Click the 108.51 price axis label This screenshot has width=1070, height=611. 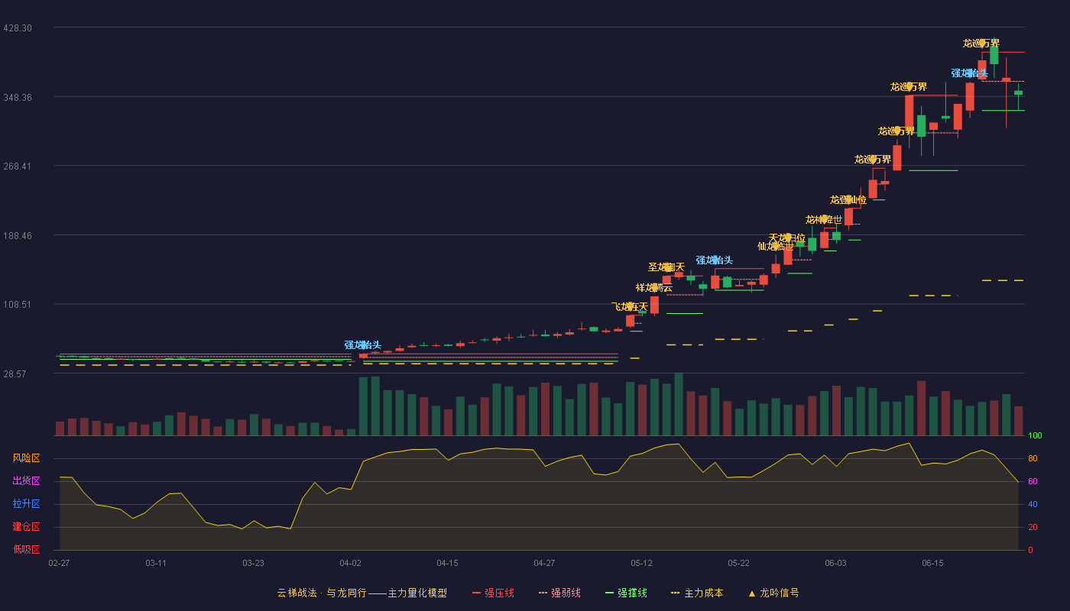pyautogui.click(x=18, y=304)
